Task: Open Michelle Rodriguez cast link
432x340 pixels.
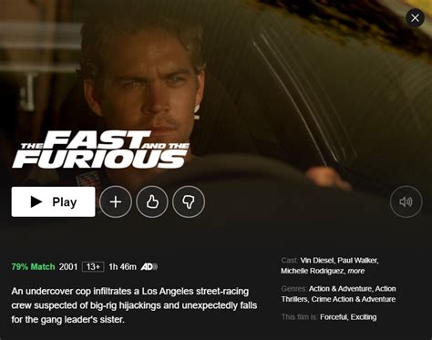Action: [313, 271]
